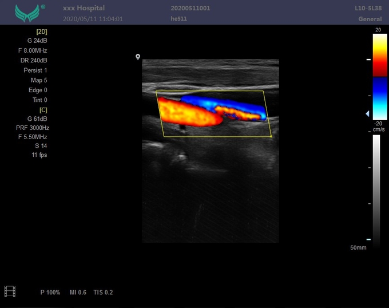Click the 2D gain G 24dB parameter

click(37, 41)
